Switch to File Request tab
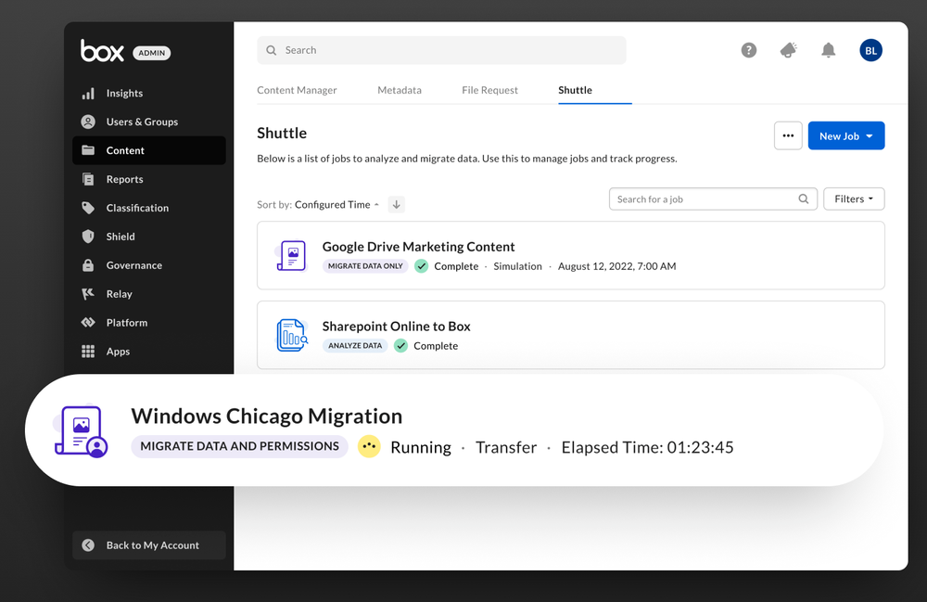Screen dimensions: 927x602 click(x=489, y=90)
